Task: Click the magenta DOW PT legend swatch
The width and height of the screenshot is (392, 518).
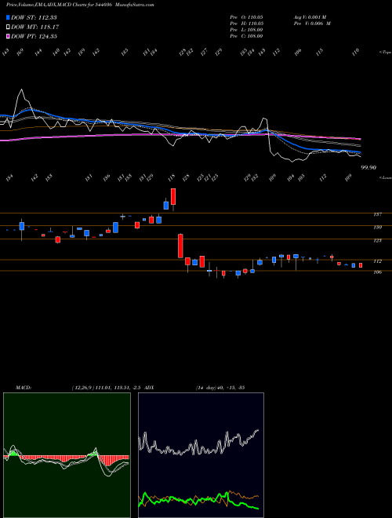Action: tap(8, 36)
